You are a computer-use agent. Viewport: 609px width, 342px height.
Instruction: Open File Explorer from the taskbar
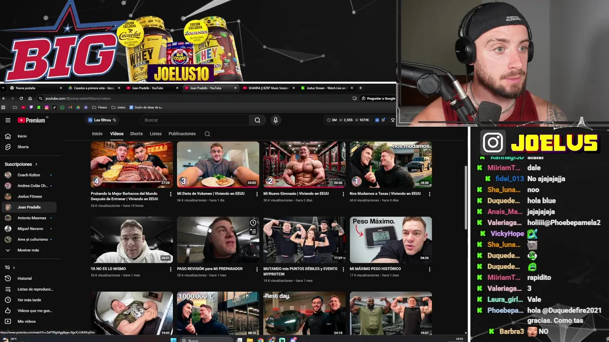click(250, 340)
